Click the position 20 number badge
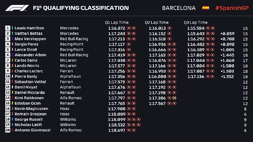The height and width of the screenshot is (142, 253). tap(8, 130)
